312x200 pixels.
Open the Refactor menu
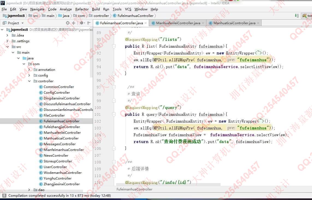pyautogui.click(x=82, y=9)
